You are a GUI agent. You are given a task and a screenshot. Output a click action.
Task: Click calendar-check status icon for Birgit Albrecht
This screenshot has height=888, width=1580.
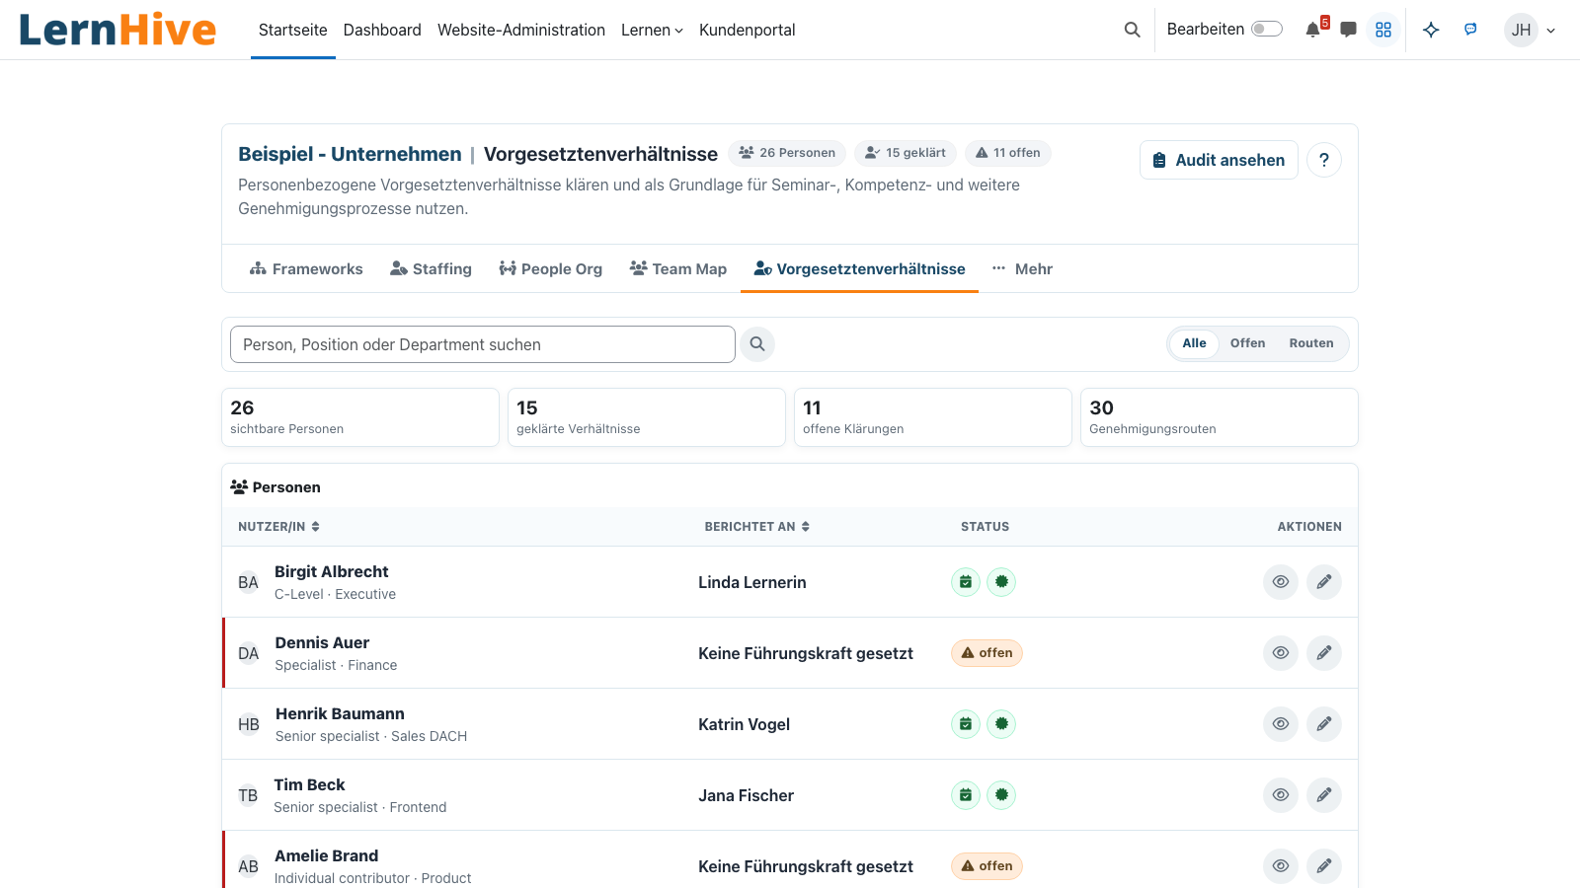coord(966,582)
